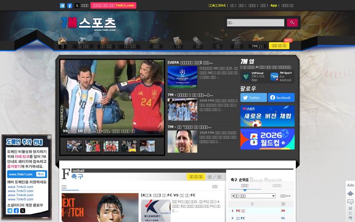355x222 pixels.
Task: Open the main Messi and Spain player carousel image
Action: click(112, 97)
